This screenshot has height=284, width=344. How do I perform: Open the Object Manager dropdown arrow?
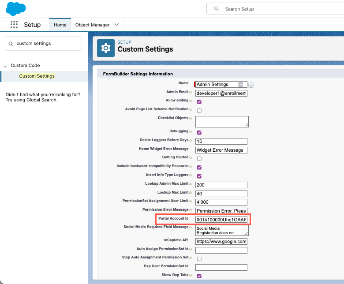tap(117, 25)
